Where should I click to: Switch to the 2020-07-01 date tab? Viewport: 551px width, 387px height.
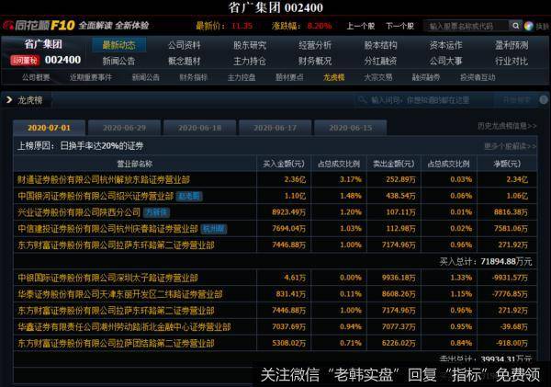point(49,128)
